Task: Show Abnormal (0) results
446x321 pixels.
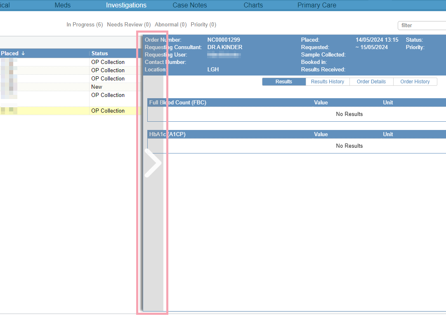Action: click(x=170, y=25)
